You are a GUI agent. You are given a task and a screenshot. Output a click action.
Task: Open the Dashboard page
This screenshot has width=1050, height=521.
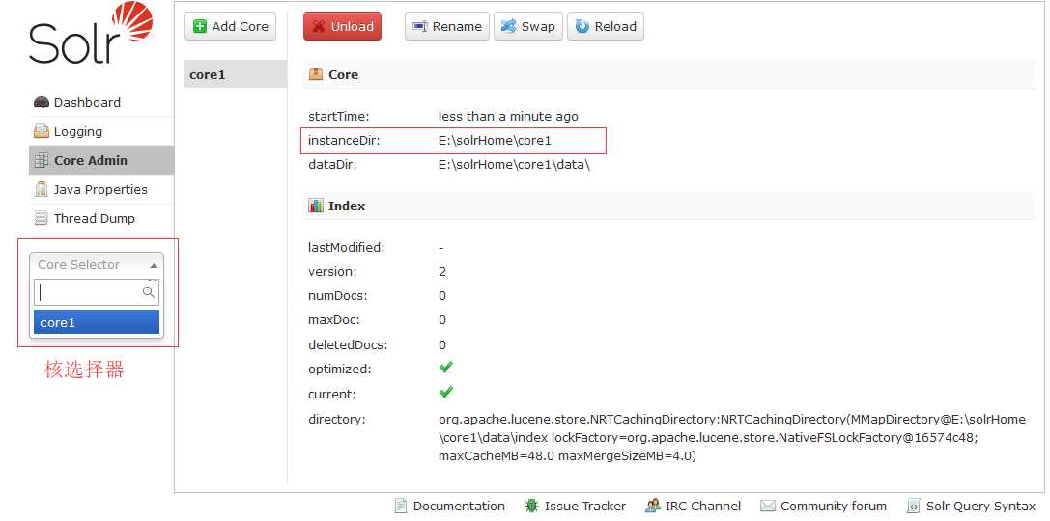tap(101, 103)
